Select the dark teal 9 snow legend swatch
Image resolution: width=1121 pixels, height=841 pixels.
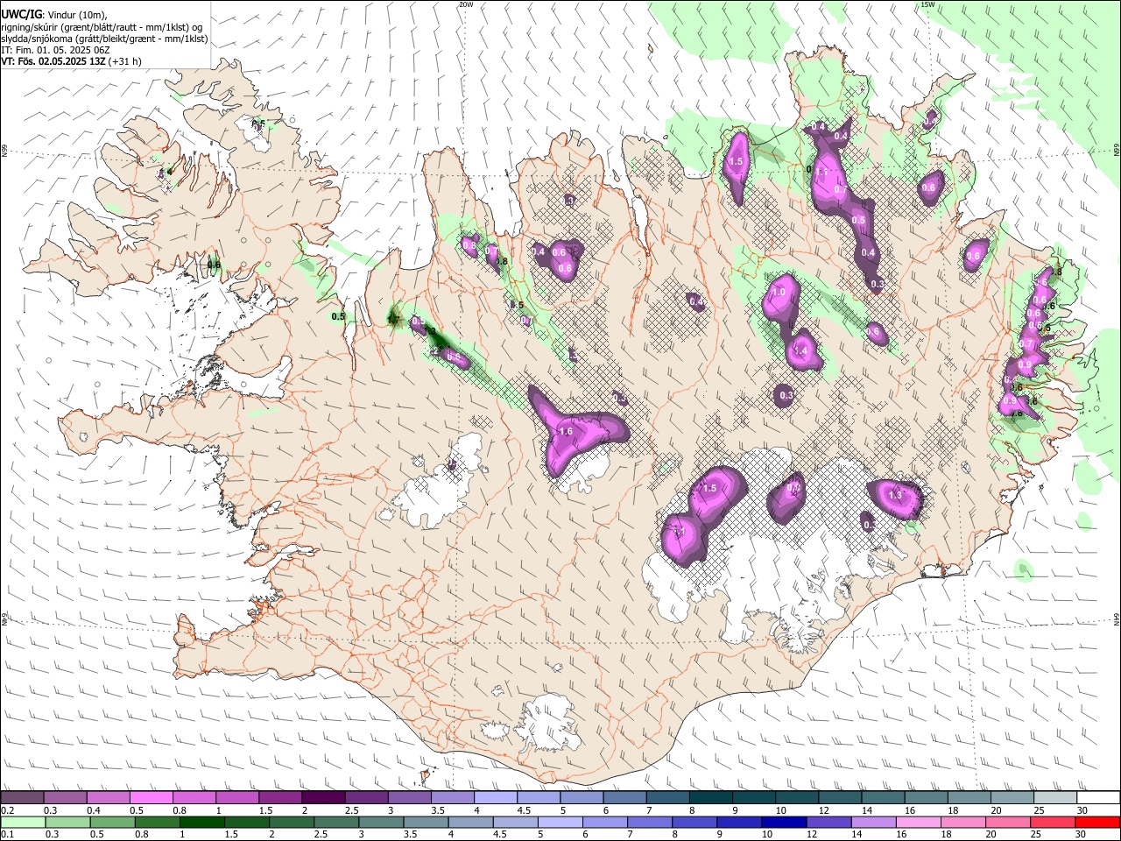point(754,798)
